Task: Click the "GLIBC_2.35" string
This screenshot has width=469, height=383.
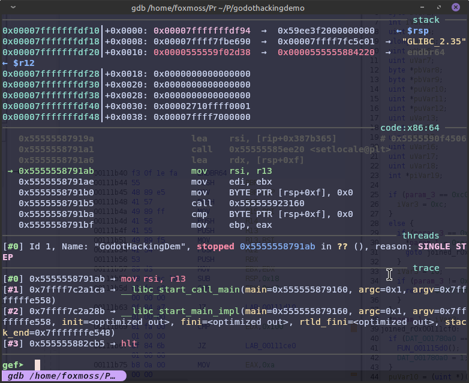Action: click(x=434, y=41)
